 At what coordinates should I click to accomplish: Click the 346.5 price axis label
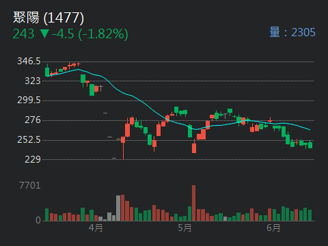tap(29, 61)
